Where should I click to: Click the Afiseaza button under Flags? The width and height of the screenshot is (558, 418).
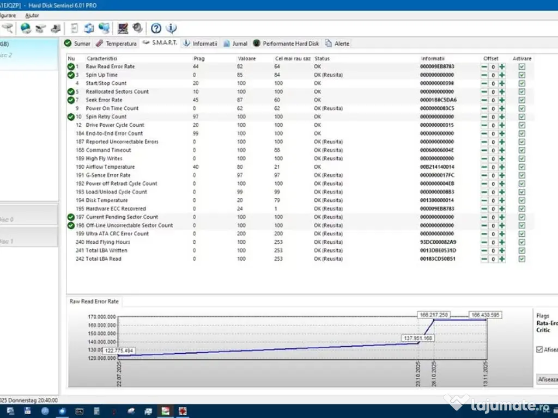click(x=547, y=379)
